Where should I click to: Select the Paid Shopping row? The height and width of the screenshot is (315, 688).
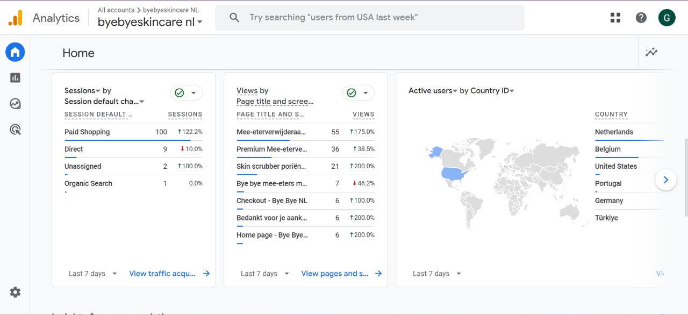point(133,132)
